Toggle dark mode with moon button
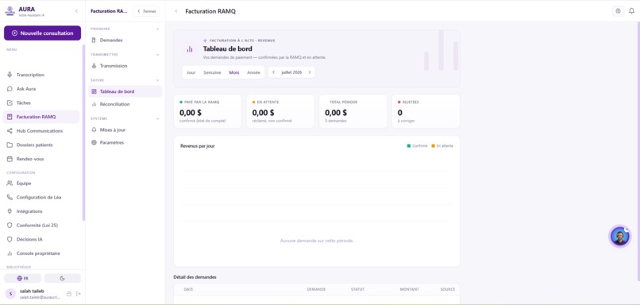This screenshot has height=305, width=640. click(x=63, y=278)
